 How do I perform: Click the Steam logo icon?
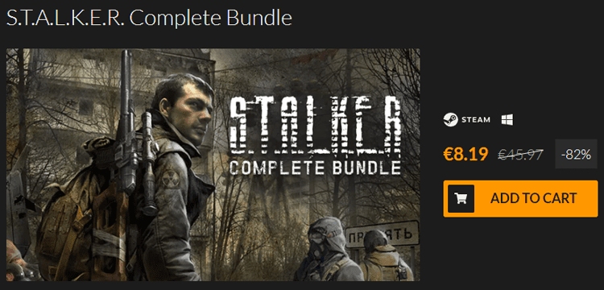pos(450,120)
